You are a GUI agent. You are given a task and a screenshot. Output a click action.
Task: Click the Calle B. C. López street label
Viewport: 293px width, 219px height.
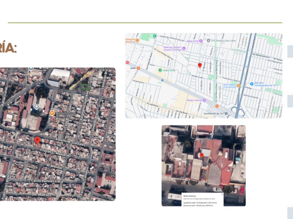68,117
